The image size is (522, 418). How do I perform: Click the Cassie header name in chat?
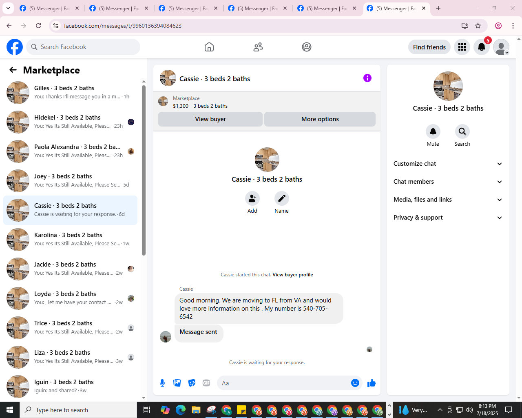point(215,79)
